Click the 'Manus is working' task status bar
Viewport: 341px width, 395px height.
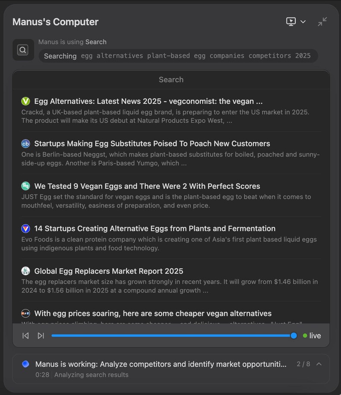tap(161, 364)
